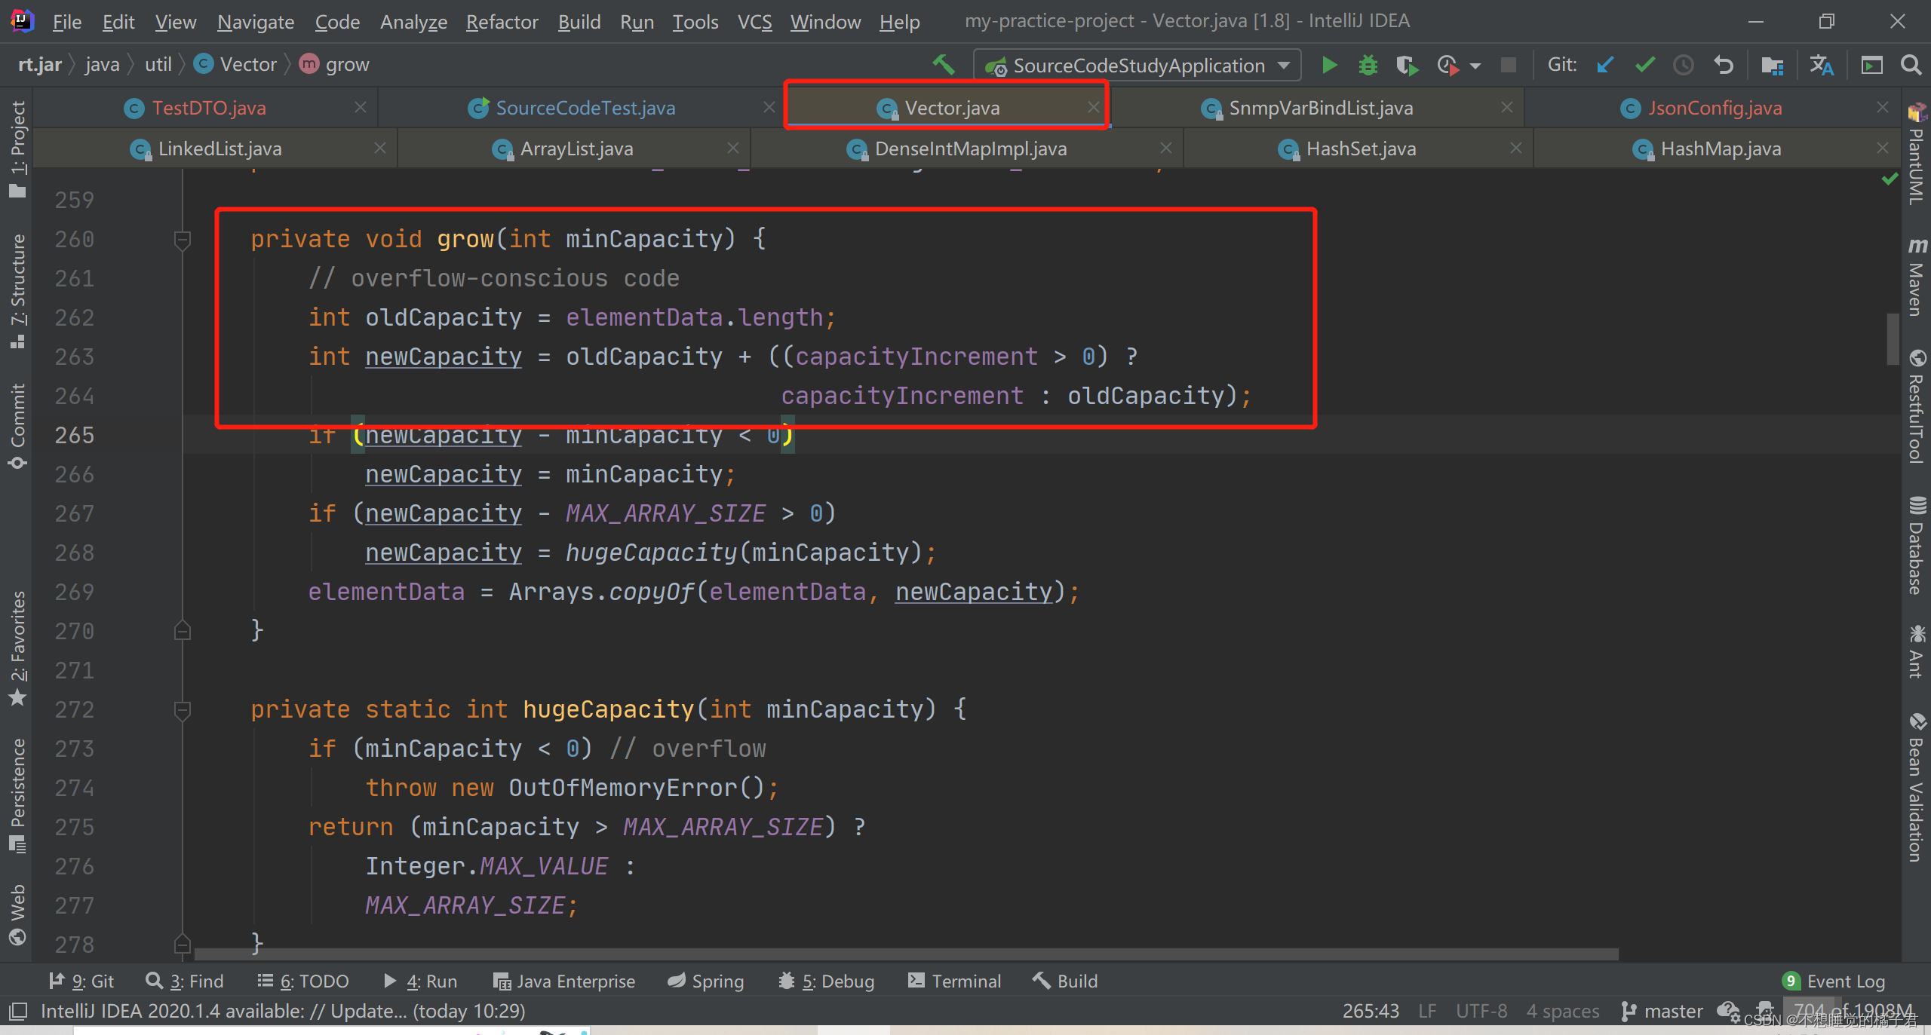This screenshot has width=1931, height=1035.
Task: Click the vertical editor scrollbar thumb
Action: 1893,338
